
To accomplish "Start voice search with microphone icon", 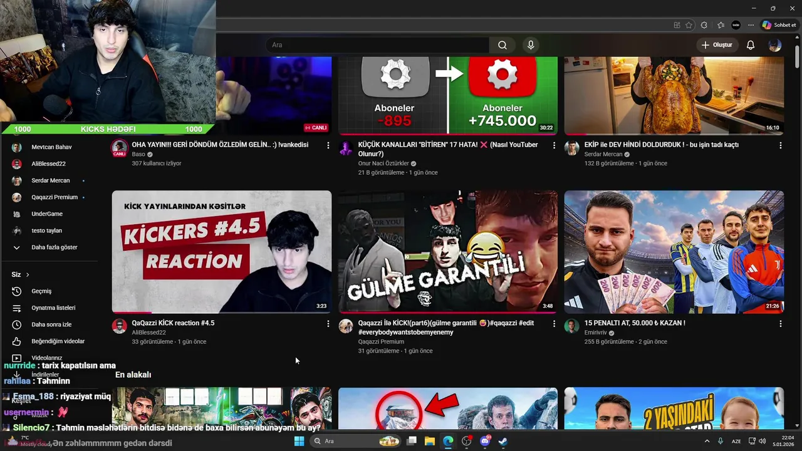I will [531, 45].
